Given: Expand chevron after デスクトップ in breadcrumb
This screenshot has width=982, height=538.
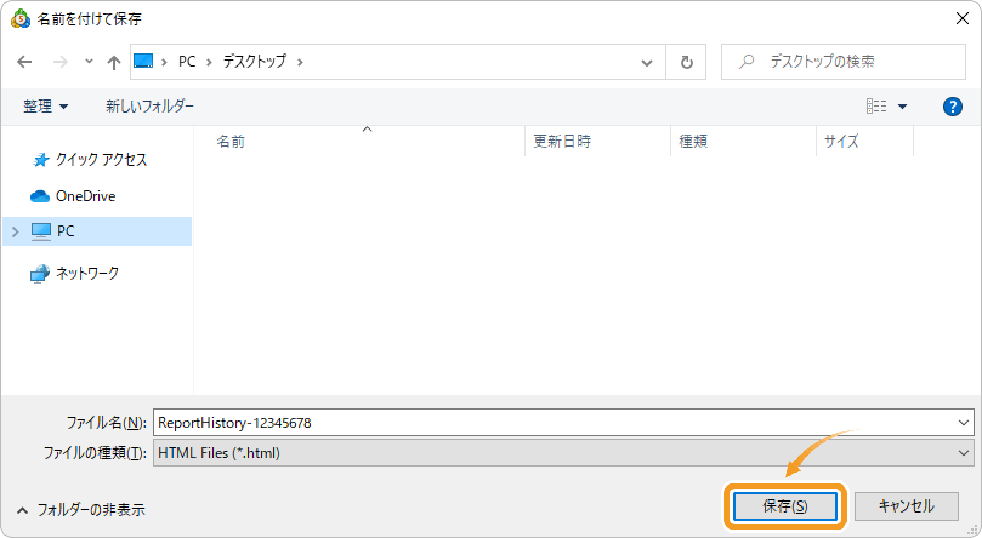Looking at the screenshot, I should (300, 62).
